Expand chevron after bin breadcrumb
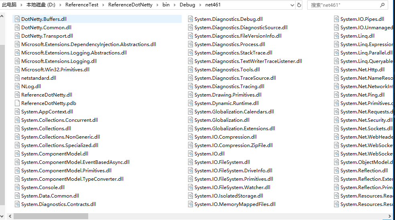Screen dimensions: 395x220 pyautogui.click(x=174, y=5)
